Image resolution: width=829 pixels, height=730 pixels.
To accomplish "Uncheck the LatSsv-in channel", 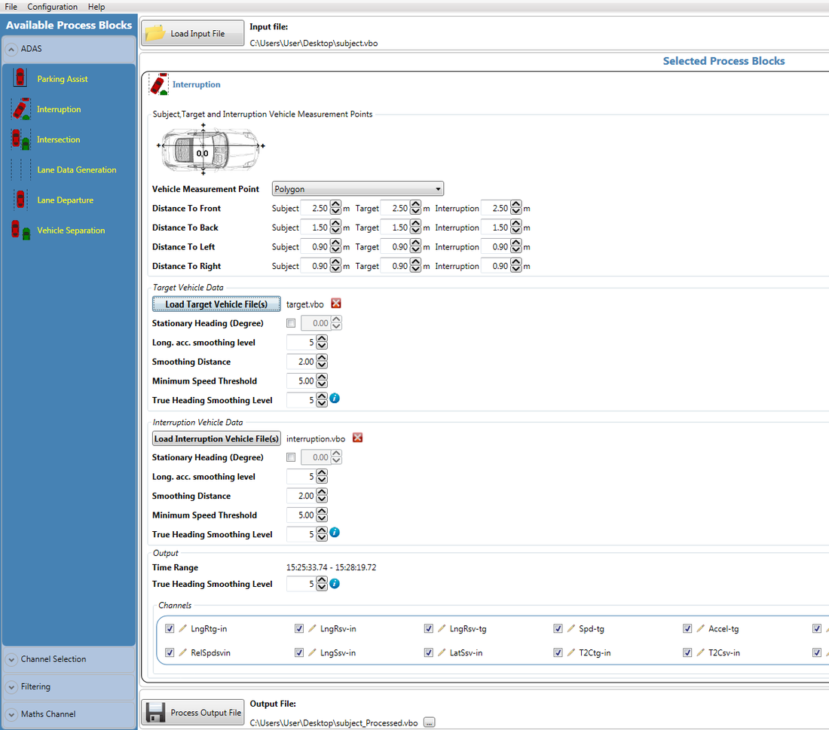I will [429, 653].
